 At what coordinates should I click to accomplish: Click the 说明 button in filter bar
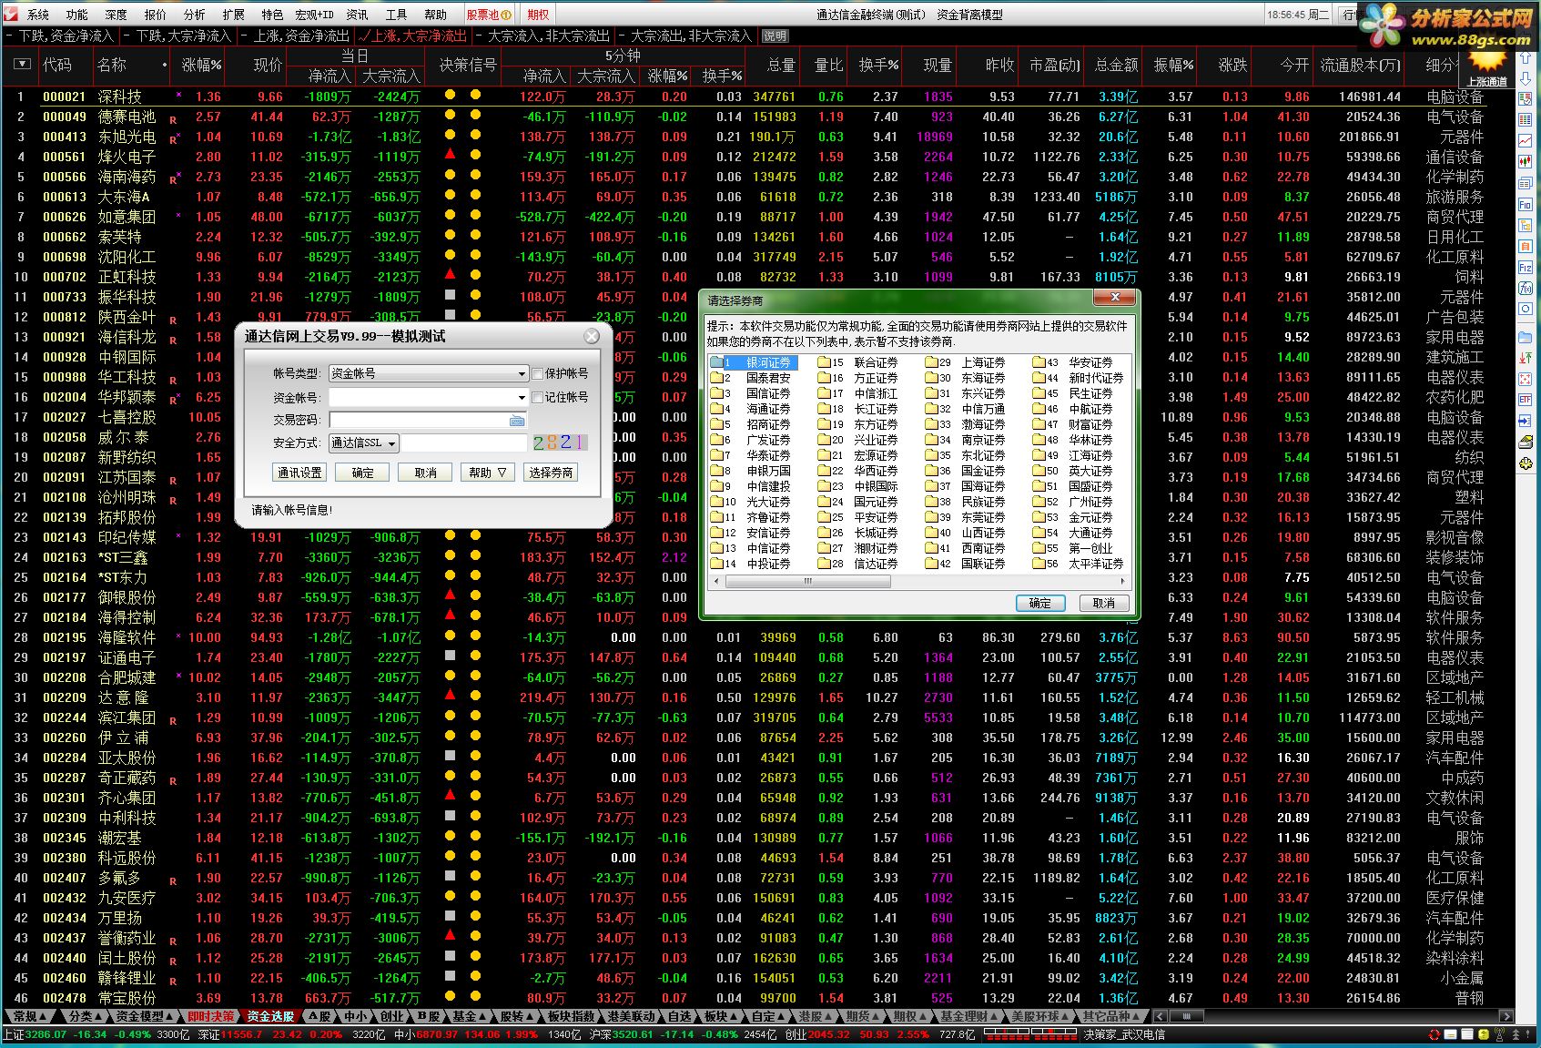(775, 36)
